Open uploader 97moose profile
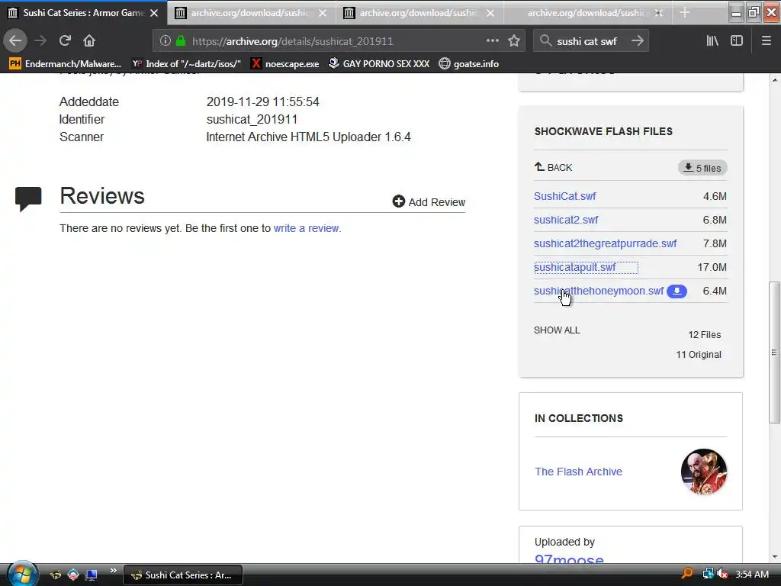781x586 pixels. click(569, 559)
